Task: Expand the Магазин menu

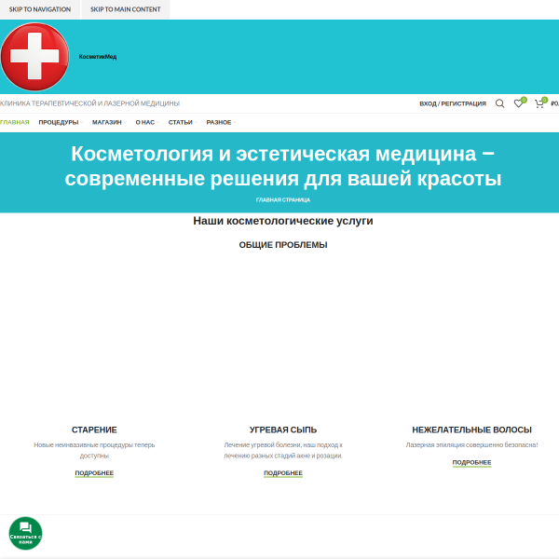Action: [x=109, y=122]
